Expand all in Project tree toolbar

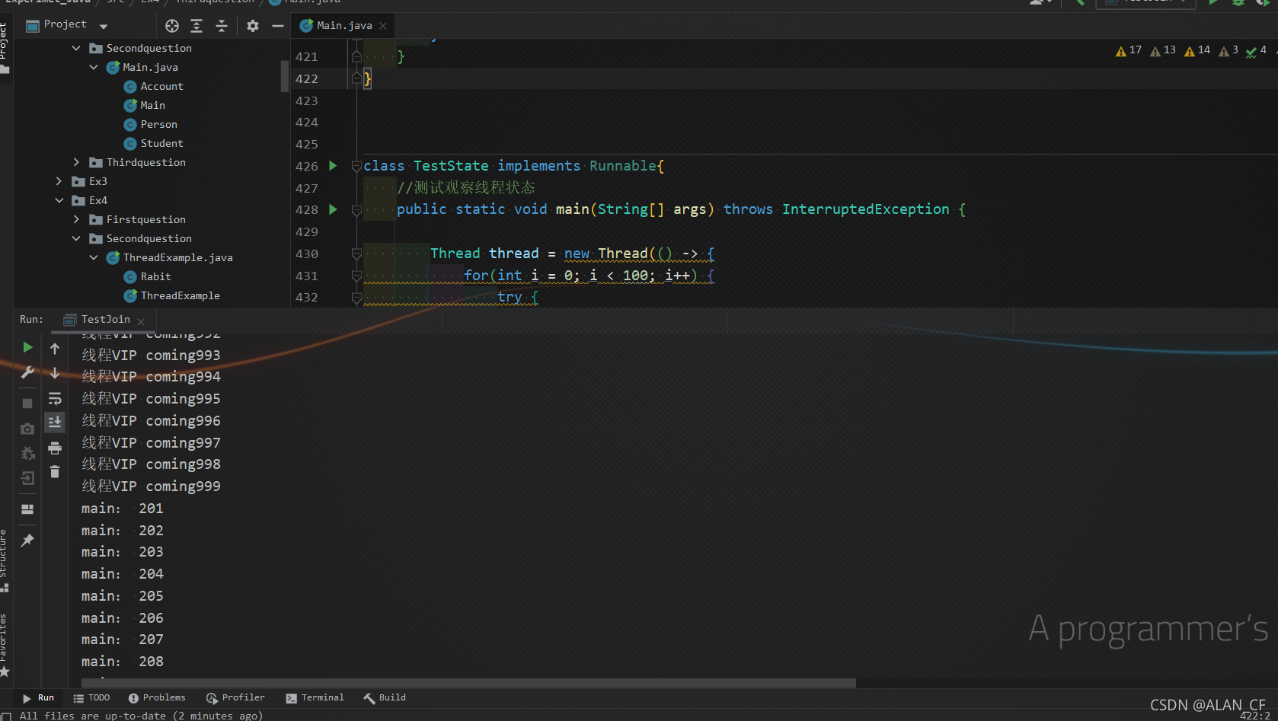click(x=196, y=26)
